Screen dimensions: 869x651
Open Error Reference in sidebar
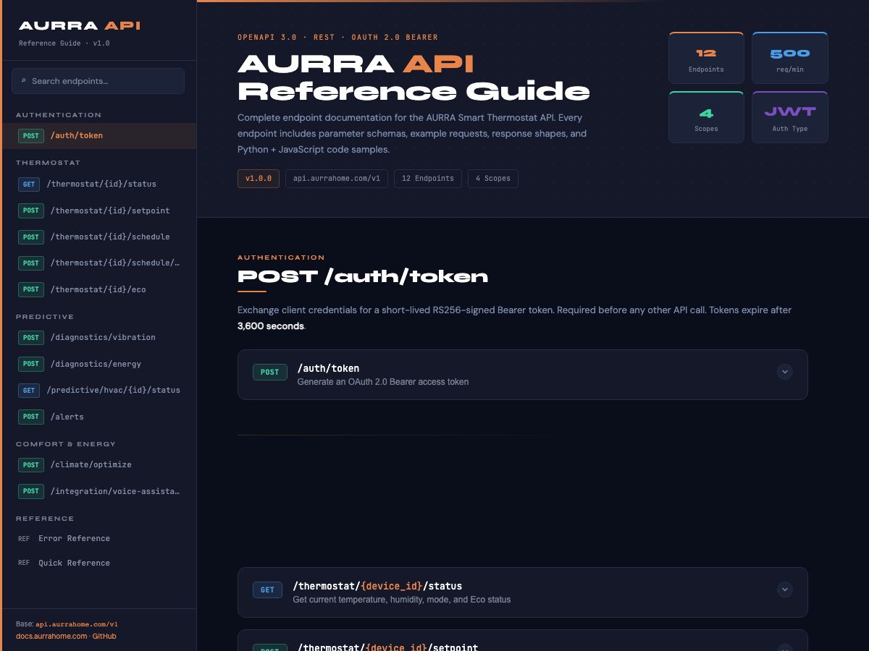point(98,538)
